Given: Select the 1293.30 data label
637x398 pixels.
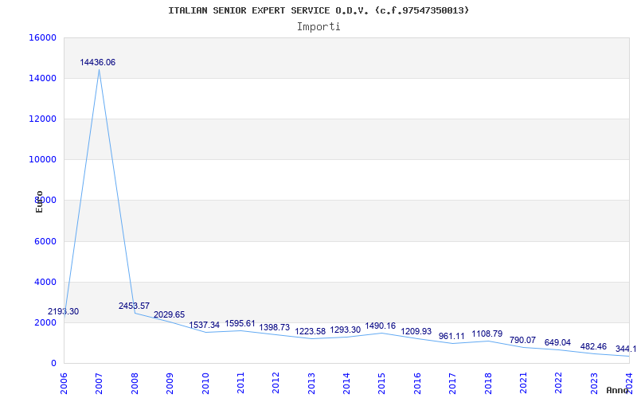Looking at the screenshot, I should (346, 330).
